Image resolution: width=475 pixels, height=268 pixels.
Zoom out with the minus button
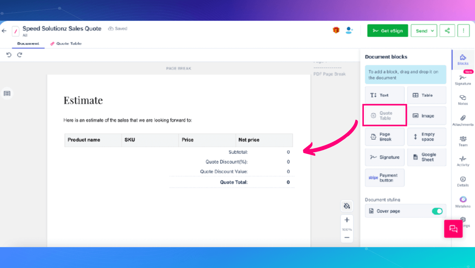point(347,237)
